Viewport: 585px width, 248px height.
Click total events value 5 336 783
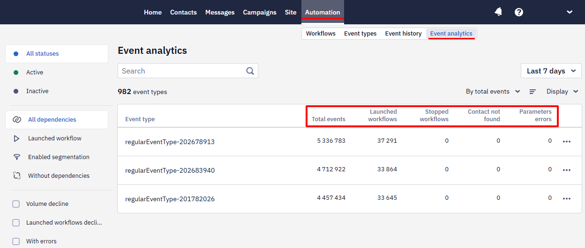pos(331,141)
